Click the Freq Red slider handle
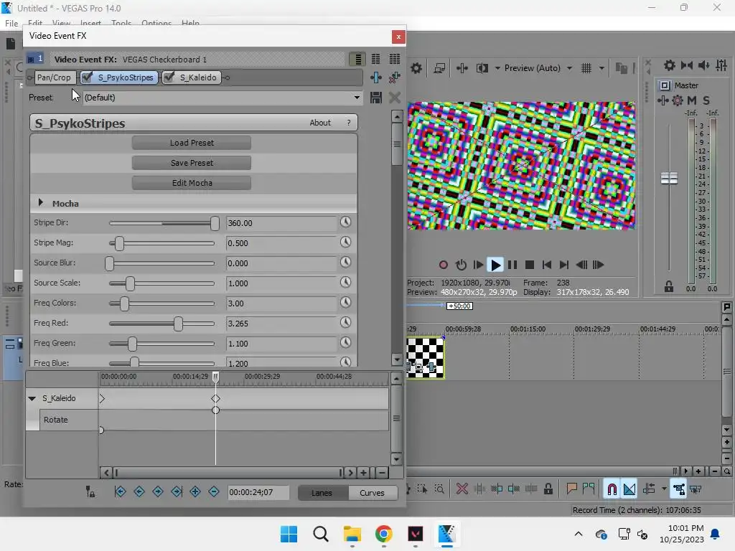 178,324
